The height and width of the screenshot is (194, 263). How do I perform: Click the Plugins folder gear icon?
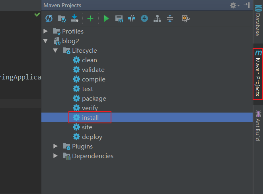(x=66, y=146)
